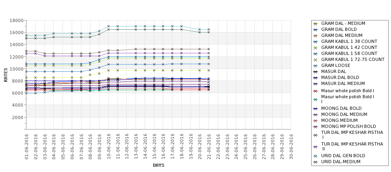The width and height of the screenshot is (391, 172).
Task: Click the 15-06-2016 date label
Action: coord(154,147)
